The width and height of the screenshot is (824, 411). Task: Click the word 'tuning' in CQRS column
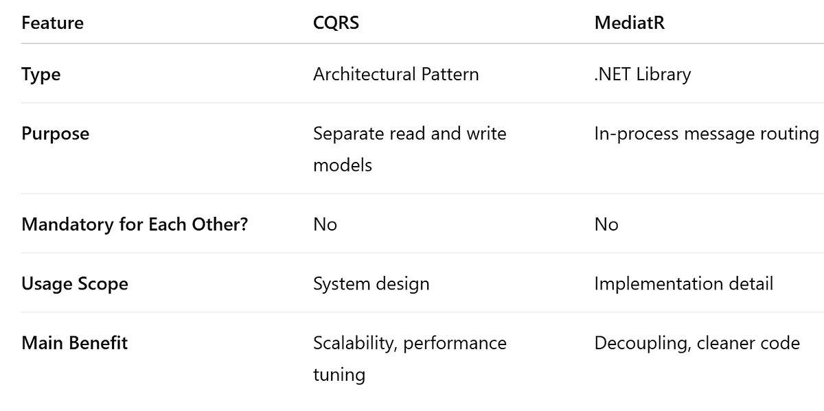point(339,375)
